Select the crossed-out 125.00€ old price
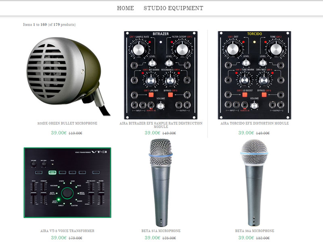This screenshot has height=242, width=323. click(x=169, y=238)
